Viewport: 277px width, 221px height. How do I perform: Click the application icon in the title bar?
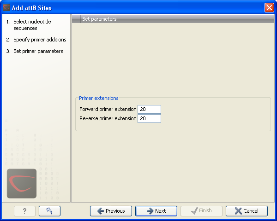[6, 7]
